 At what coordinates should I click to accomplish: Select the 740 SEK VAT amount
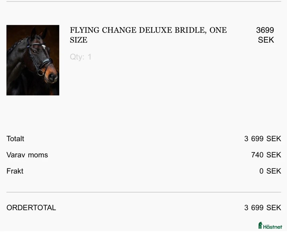coord(266,155)
